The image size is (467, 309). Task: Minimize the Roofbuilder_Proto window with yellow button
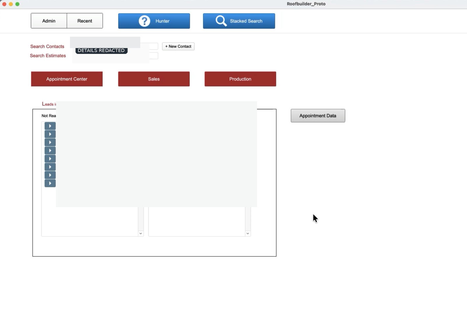(x=11, y=4)
